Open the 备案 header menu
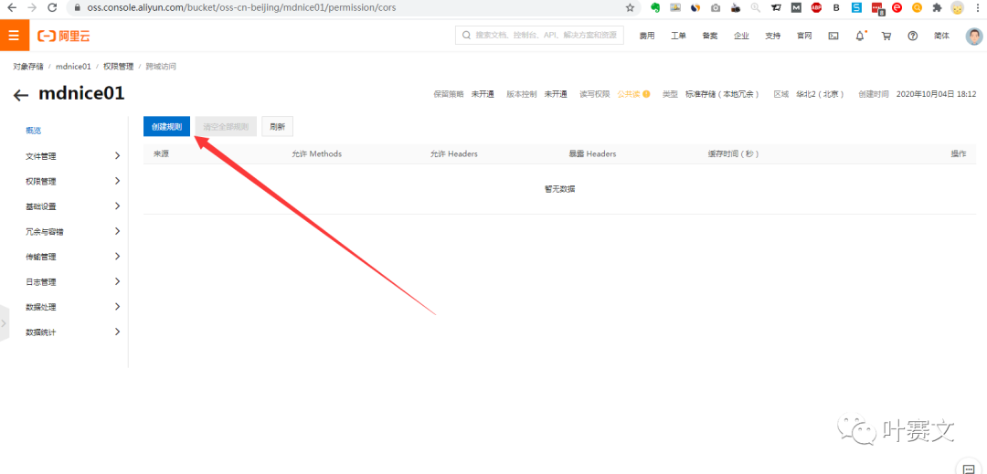Viewport: 987px width, 474px height. coord(710,36)
